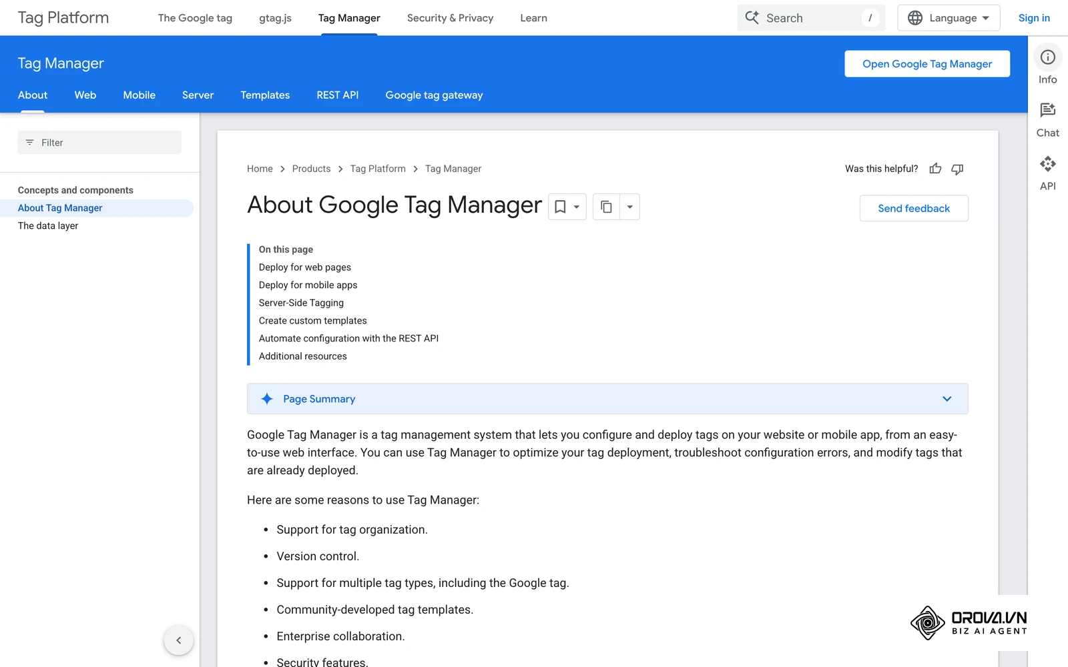Click the search slash shortcut key

click(x=870, y=18)
